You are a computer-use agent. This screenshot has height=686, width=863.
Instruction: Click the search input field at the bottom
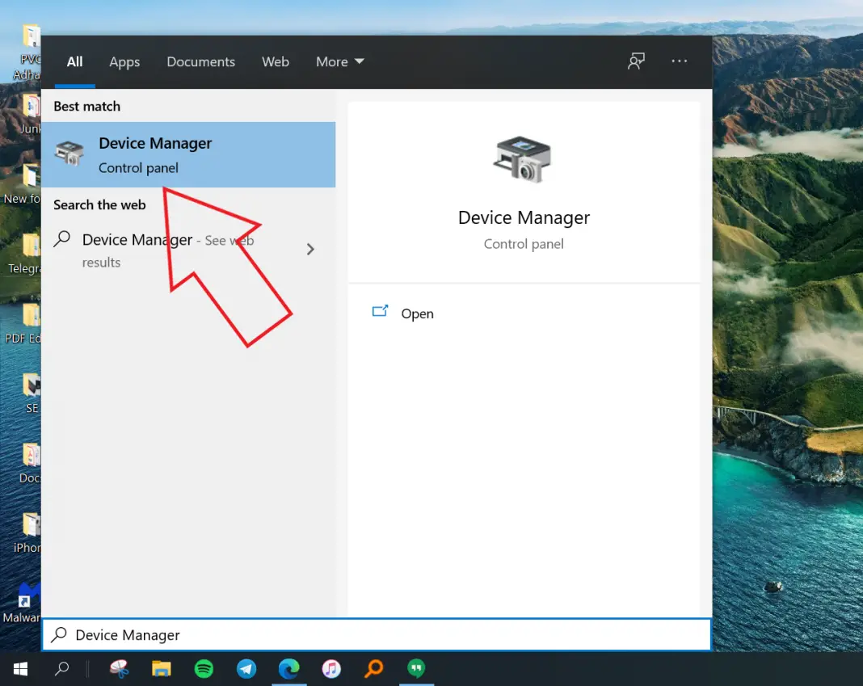coord(323,634)
